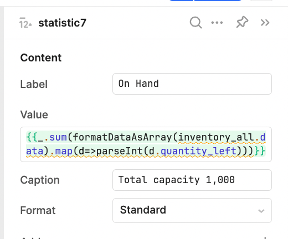Viewport: 288px width, 239px height.
Task: Pin the inspector with the pin icon
Action: click(242, 22)
